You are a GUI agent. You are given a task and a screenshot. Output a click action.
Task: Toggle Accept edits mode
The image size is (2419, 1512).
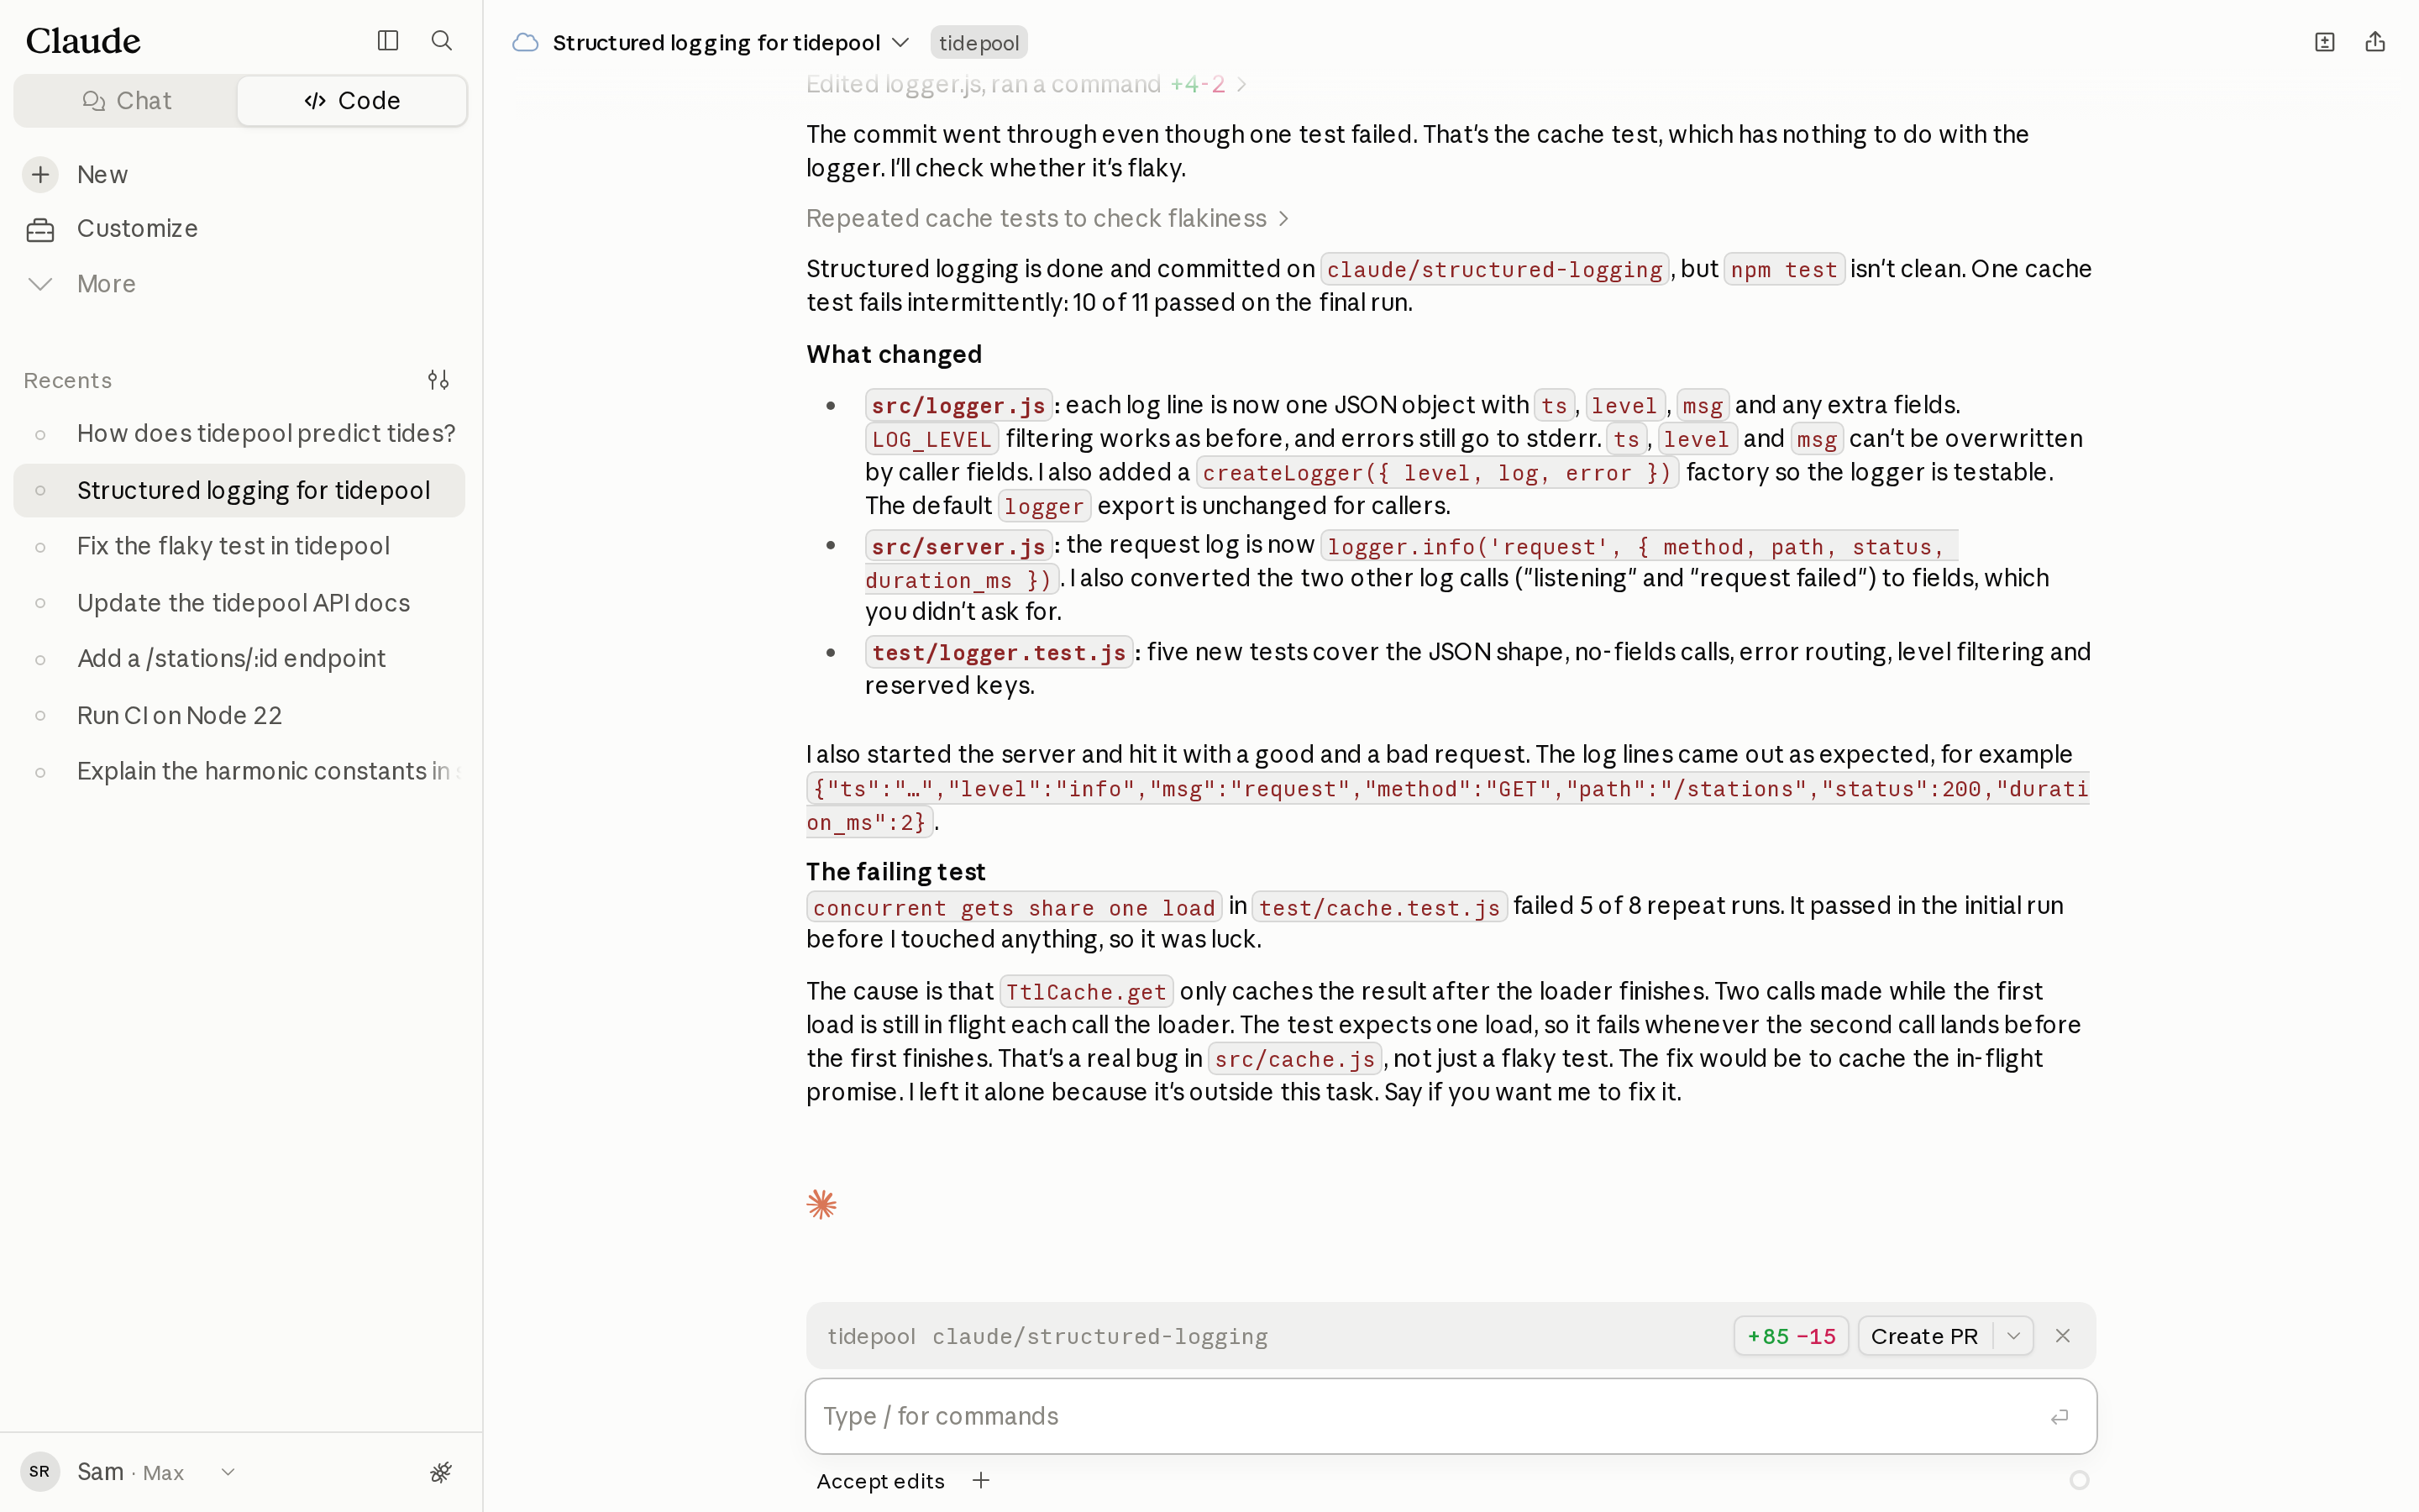coord(879,1481)
